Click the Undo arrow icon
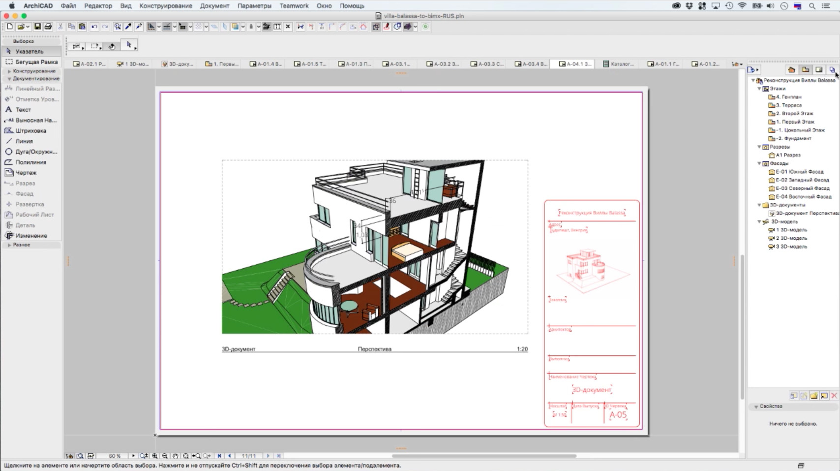The width and height of the screenshot is (840, 471). click(x=94, y=27)
